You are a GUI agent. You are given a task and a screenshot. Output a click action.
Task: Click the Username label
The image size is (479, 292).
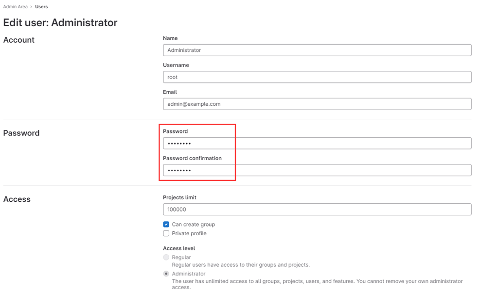point(176,65)
